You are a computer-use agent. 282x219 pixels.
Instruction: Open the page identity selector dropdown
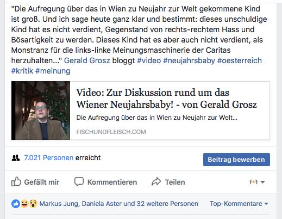tap(257, 182)
